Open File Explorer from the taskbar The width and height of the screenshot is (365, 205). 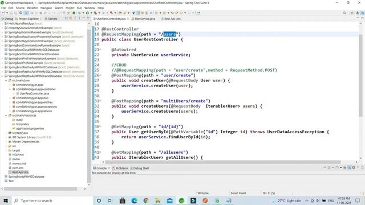coord(158,200)
